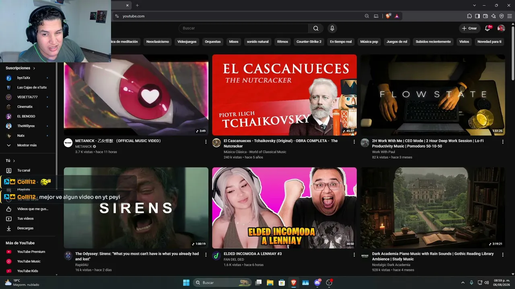Select the Counter-Strike 2 filter chip
The height and width of the screenshot is (289, 515).
309,42
